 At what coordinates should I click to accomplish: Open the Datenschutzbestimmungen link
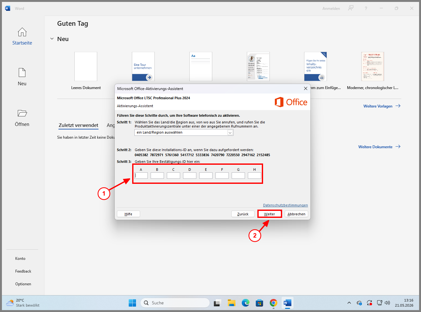pos(285,205)
